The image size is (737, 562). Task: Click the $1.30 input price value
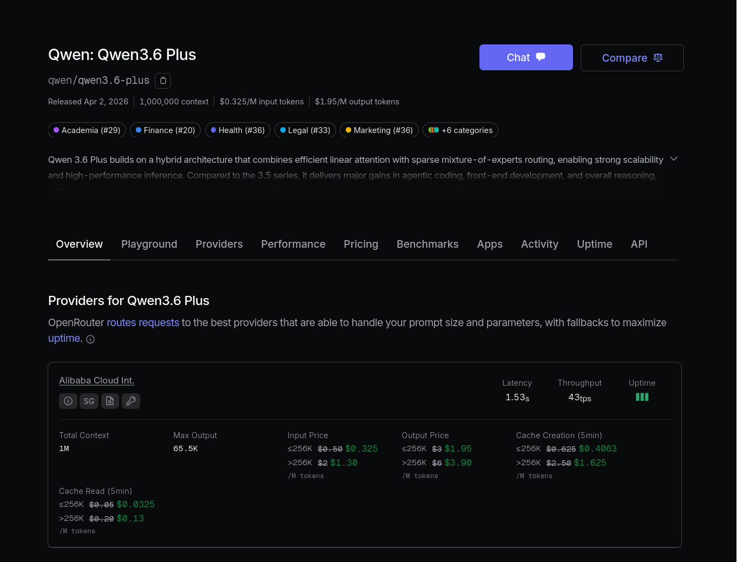tap(344, 462)
